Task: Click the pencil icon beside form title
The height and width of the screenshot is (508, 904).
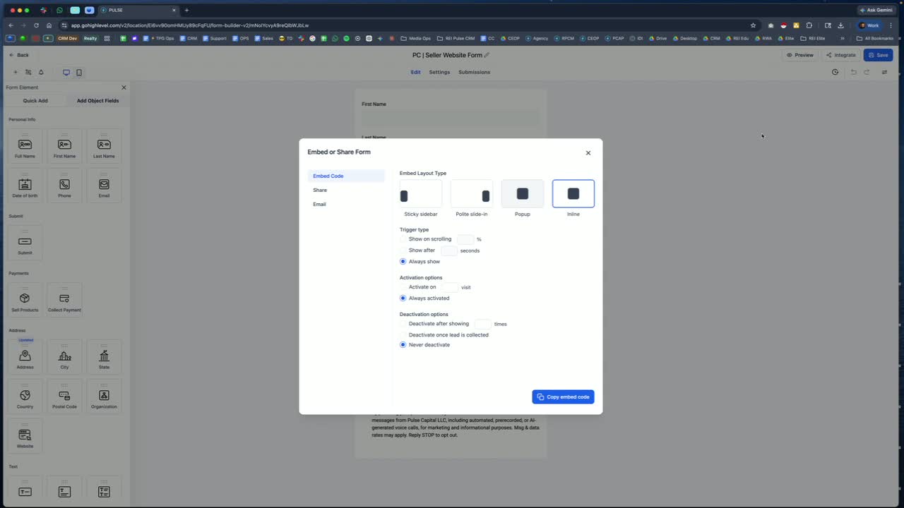Action: pos(487,55)
